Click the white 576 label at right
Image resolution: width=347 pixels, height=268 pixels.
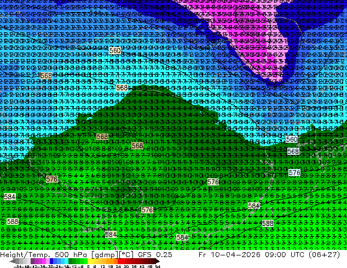(x=294, y=172)
